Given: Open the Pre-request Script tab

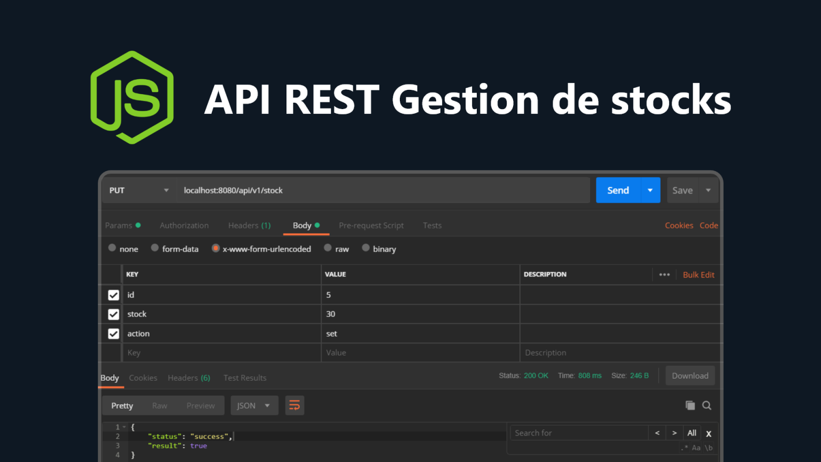Looking at the screenshot, I should coord(371,226).
